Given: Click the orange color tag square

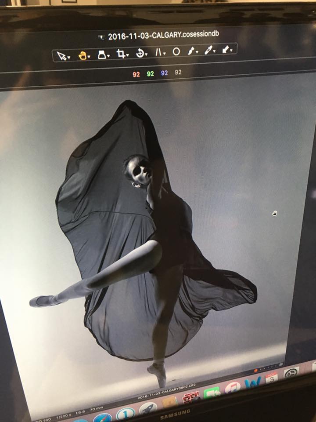Looking at the screenshot, I should click(x=256, y=371).
